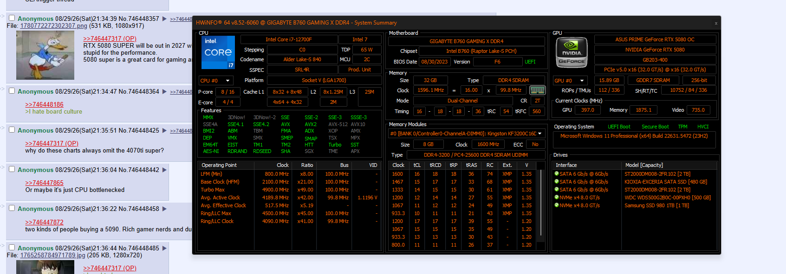Click green status icon of WDC WDS500G2B0C drive
Screen dimensions: 786x274
pyautogui.click(x=557, y=198)
